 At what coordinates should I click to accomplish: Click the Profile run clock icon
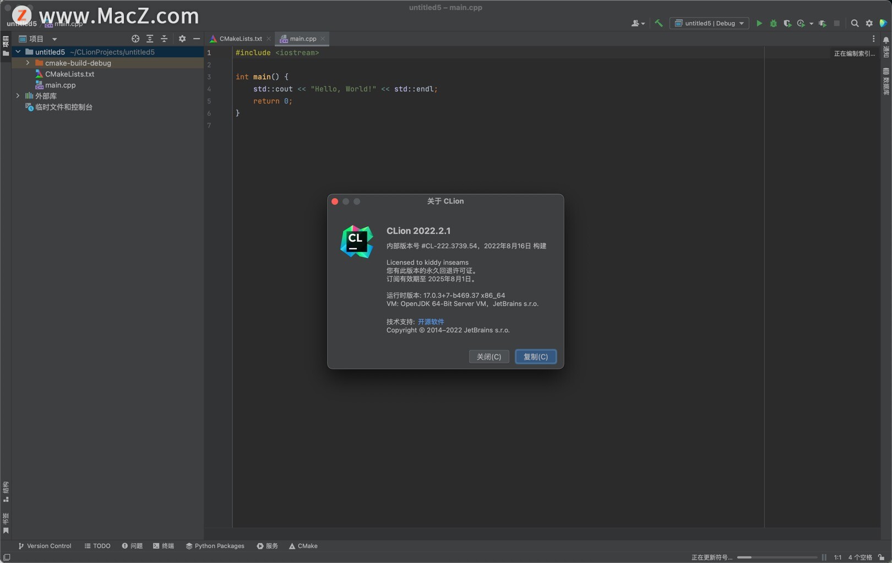pyautogui.click(x=801, y=23)
